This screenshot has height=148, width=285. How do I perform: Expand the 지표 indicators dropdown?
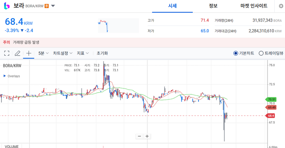coord(83,53)
